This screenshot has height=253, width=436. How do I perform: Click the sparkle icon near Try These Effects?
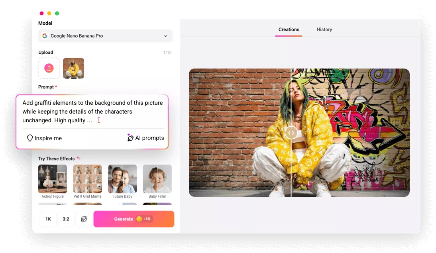click(x=78, y=158)
